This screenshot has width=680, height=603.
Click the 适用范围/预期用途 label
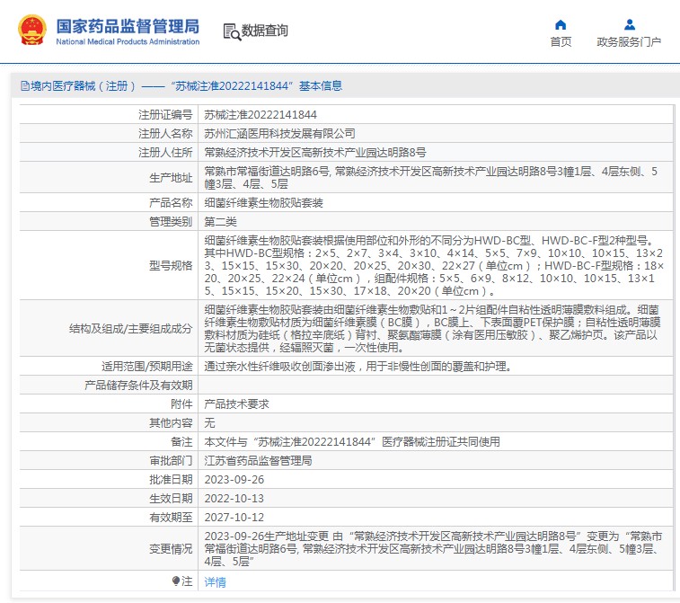coord(147,366)
